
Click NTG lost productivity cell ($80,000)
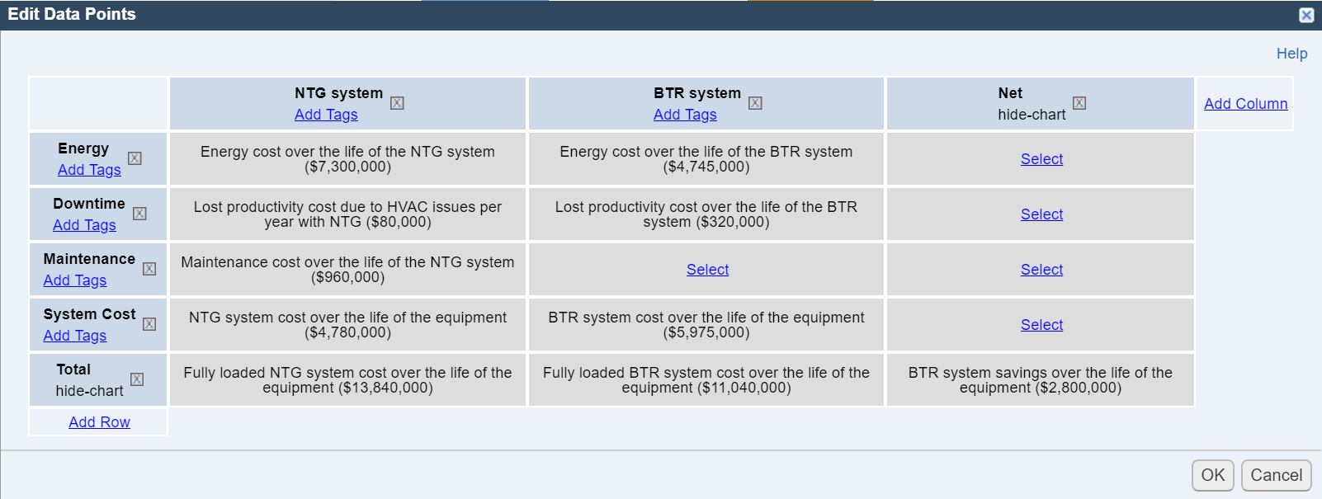[347, 214]
